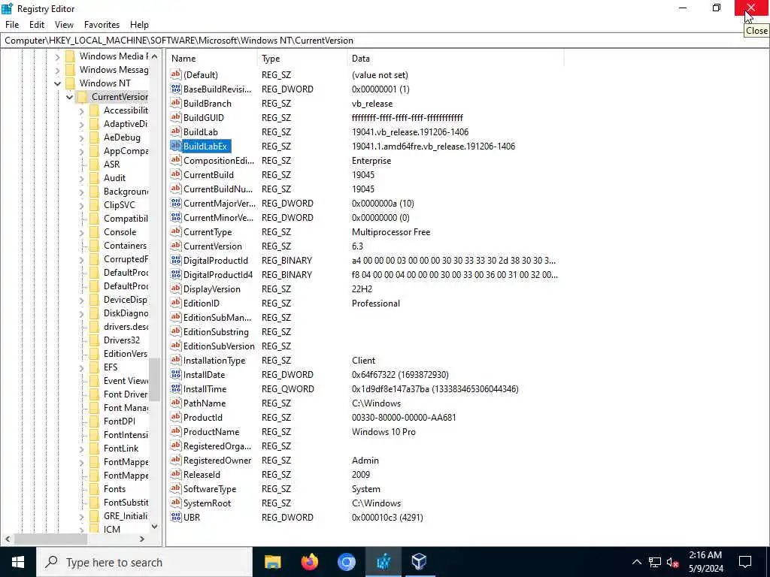Collapse the Windows NT tree node
770x577 pixels.
(x=57, y=83)
